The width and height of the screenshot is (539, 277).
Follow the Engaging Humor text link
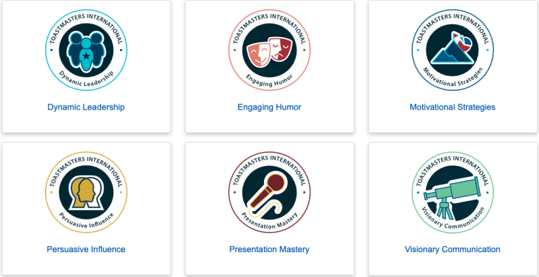coord(269,107)
